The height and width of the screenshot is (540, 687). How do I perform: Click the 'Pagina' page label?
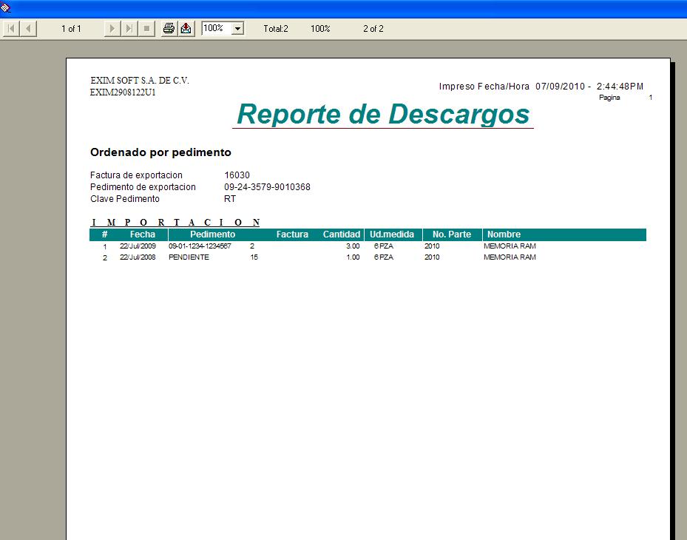click(x=609, y=98)
